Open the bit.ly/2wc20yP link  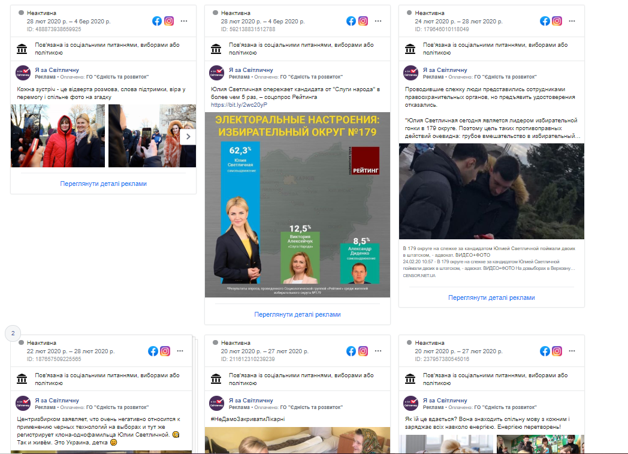pyautogui.click(x=239, y=105)
